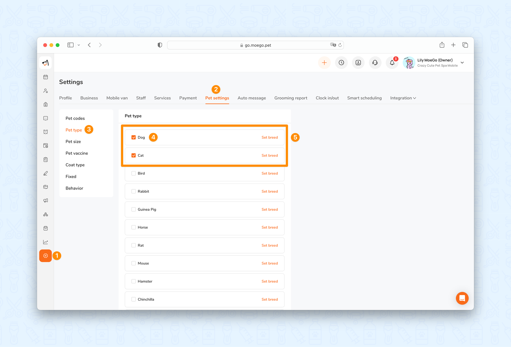The width and height of the screenshot is (511, 347).
Task: Click Set breed link for Horse
Action: pyautogui.click(x=270, y=227)
